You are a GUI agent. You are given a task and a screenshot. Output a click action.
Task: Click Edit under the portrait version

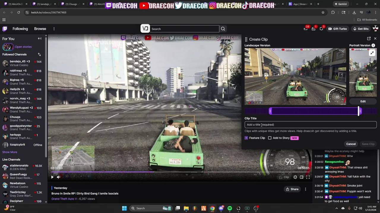pyautogui.click(x=363, y=101)
